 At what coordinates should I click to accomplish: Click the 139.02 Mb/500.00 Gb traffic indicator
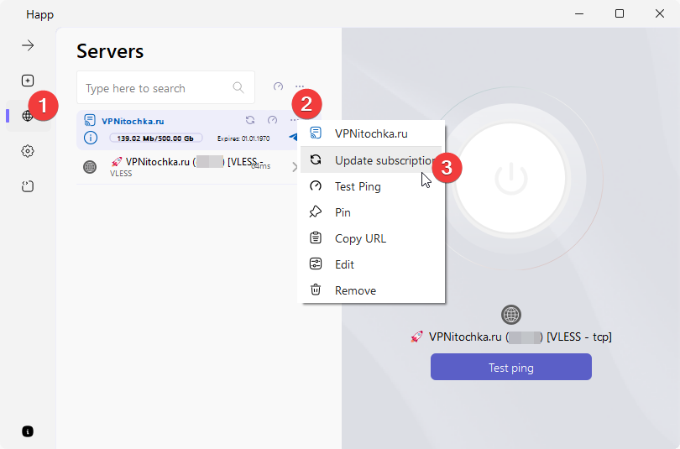tap(155, 138)
